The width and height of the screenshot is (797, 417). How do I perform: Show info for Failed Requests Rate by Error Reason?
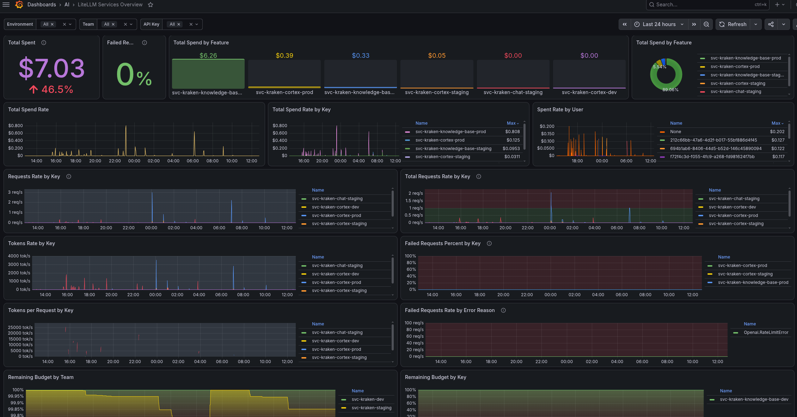click(503, 310)
